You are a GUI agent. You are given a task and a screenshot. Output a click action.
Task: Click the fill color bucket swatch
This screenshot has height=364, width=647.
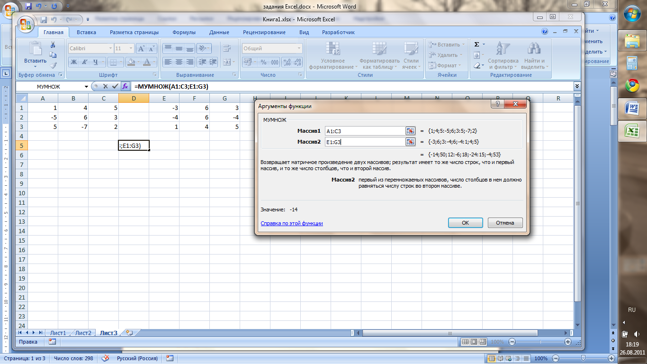click(132, 62)
